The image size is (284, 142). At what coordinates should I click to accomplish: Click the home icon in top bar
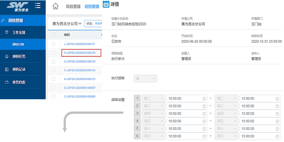click(55, 6)
